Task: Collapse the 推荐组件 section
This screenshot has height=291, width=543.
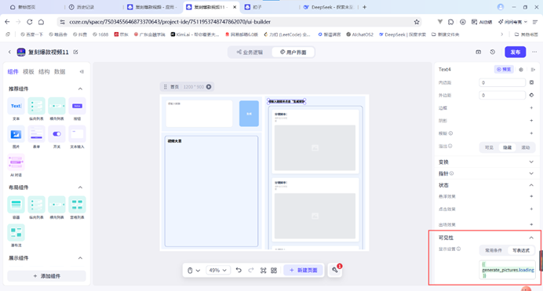Action: point(80,89)
